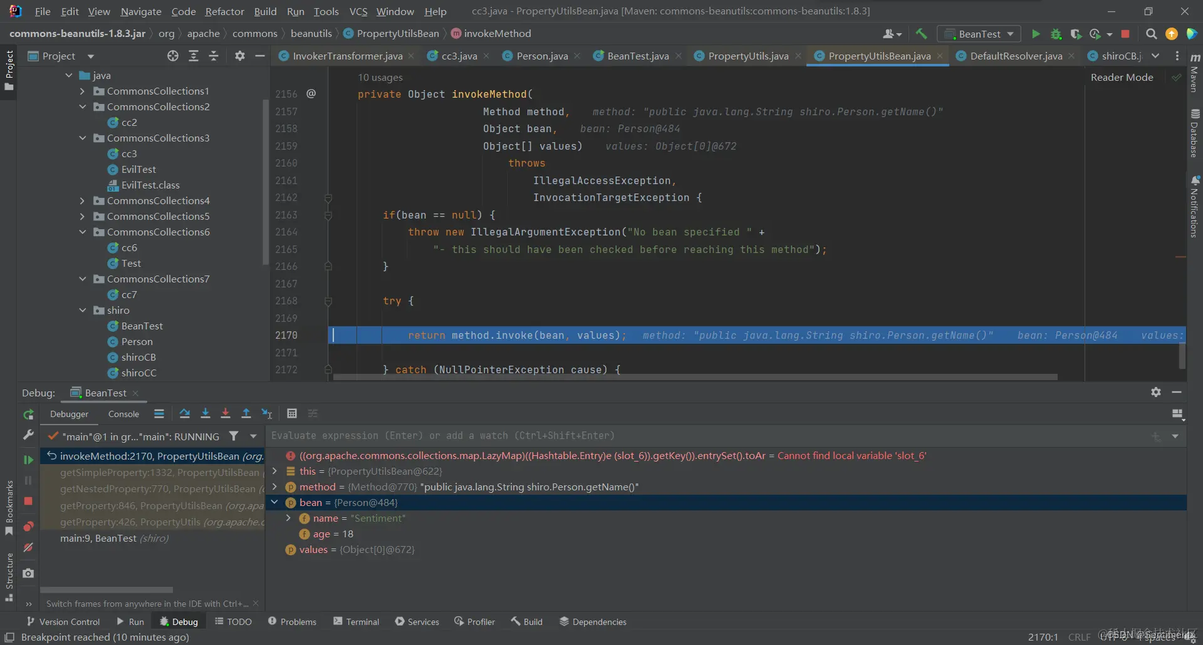Stop the running process in top toolbar
The height and width of the screenshot is (645, 1203).
(1125, 34)
